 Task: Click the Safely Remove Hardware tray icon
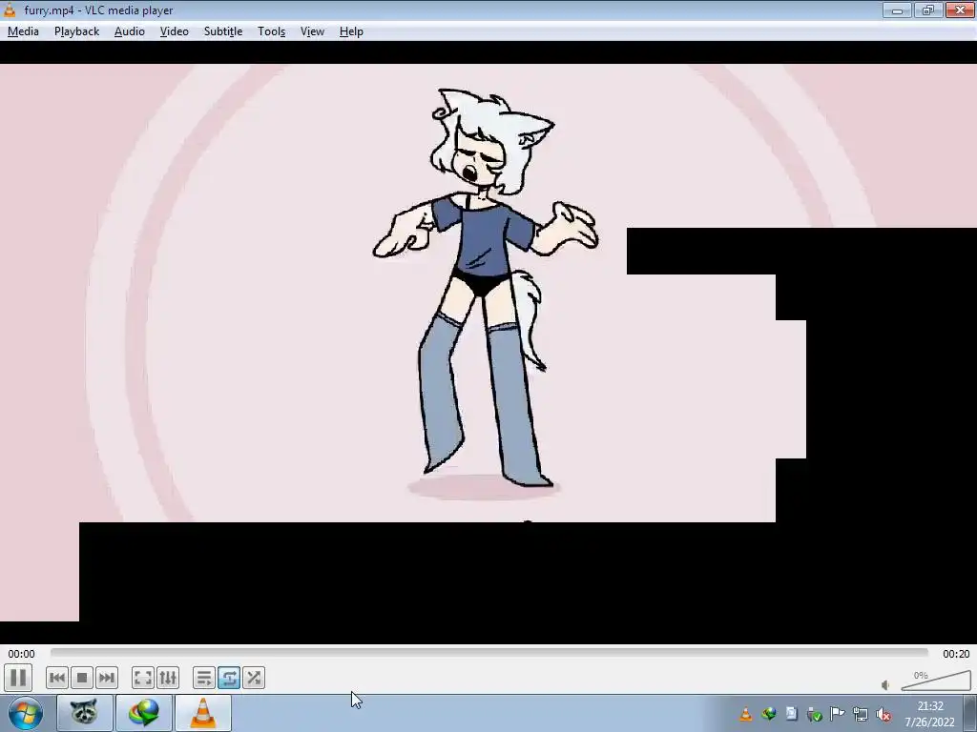coord(815,714)
